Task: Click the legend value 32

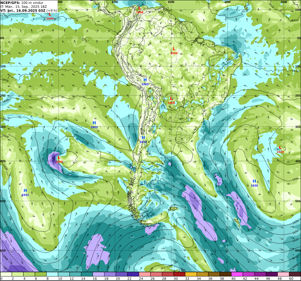Action: [x=187, y=279]
